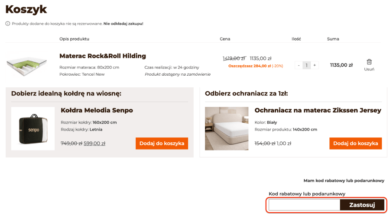Viewport: 390px width, 214px height.
Task: Click the Usuń label under the trash icon
Action: coord(369,69)
